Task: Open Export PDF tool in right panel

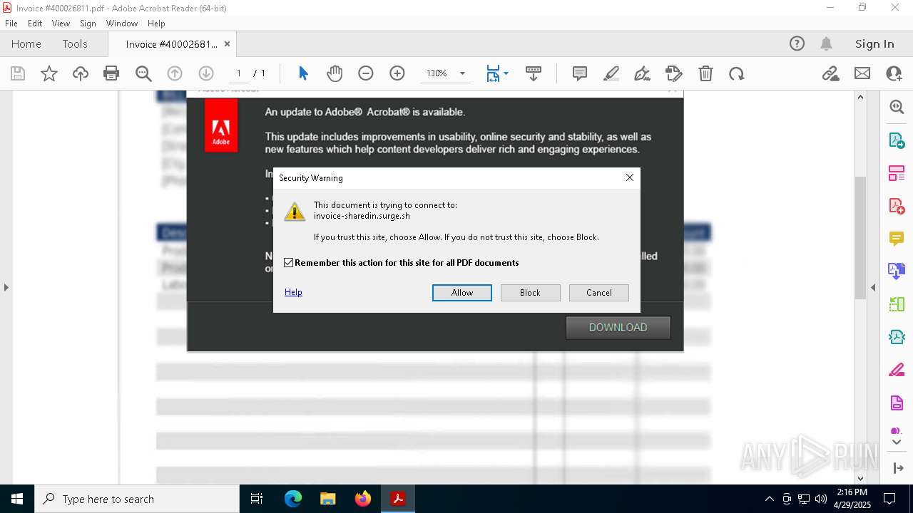Action: 897,140
